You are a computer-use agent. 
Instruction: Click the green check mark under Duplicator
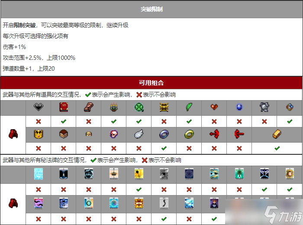click(x=290, y=121)
